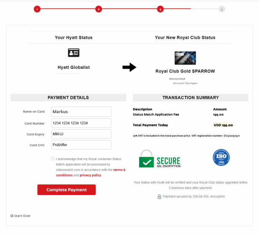Click the Membership# label
This screenshot has height=235, width=259.
(178, 79)
